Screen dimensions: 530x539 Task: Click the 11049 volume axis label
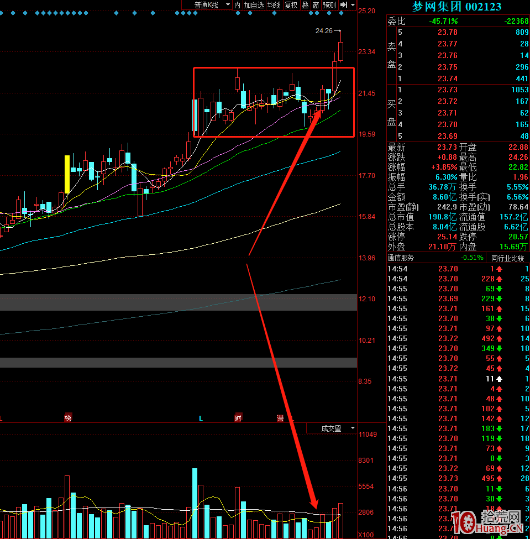point(368,435)
